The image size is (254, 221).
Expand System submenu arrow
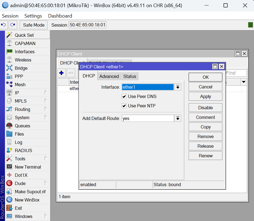[x=46, y=117]
